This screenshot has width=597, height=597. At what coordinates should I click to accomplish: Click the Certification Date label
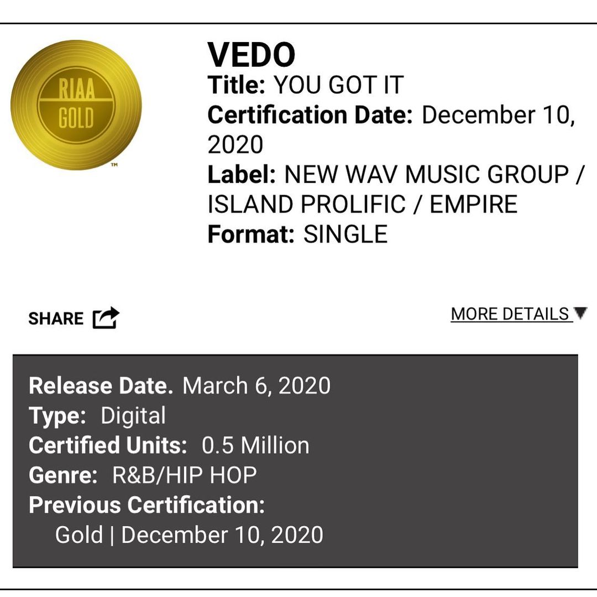(310, 115)
